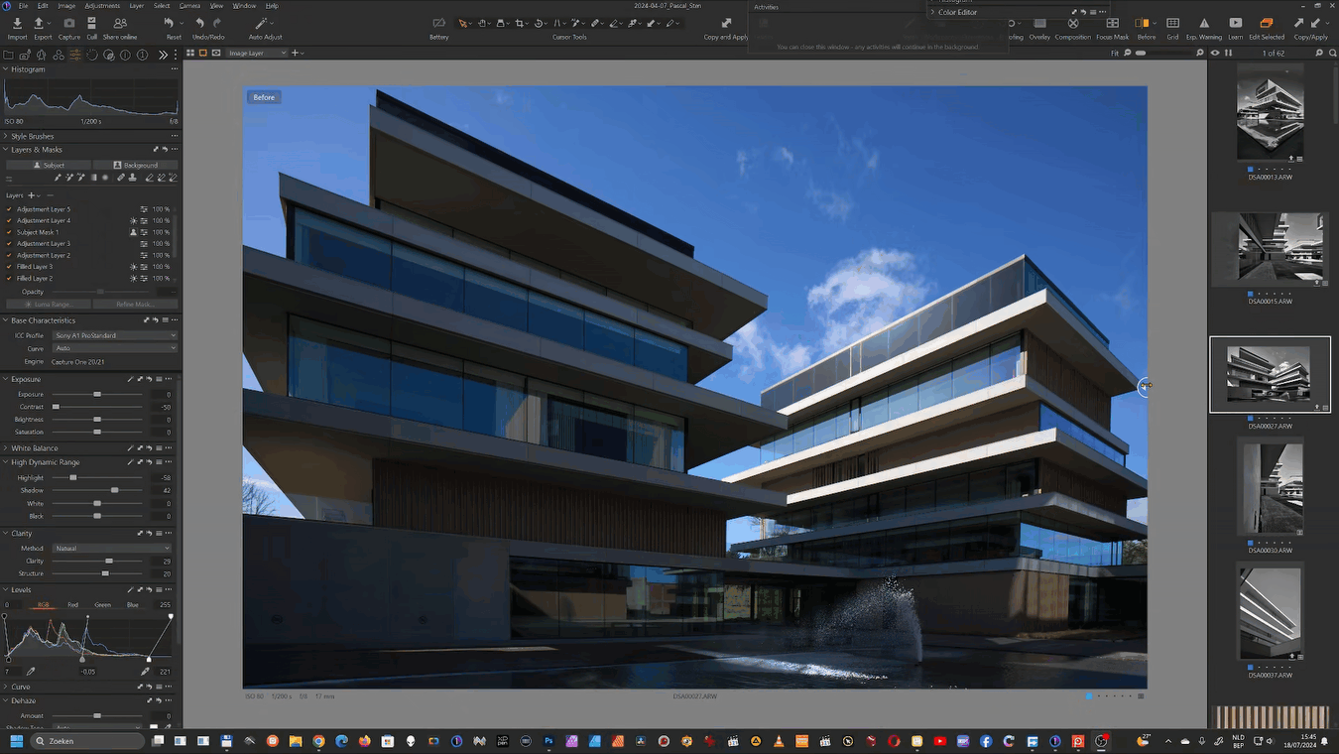Toggle Filled Layer 2 checkbox
Image resolution: width=1339 pixels, height=754 pixels.
click(9, 278)
